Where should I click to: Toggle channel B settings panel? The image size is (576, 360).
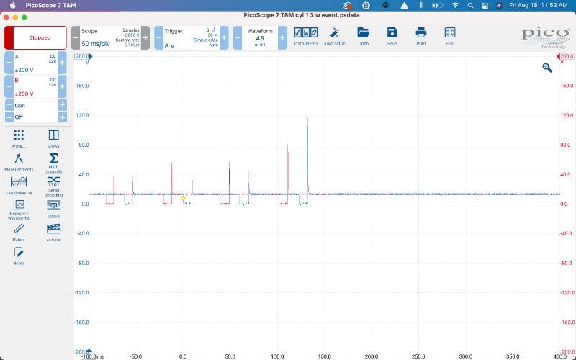pos(35,86)
